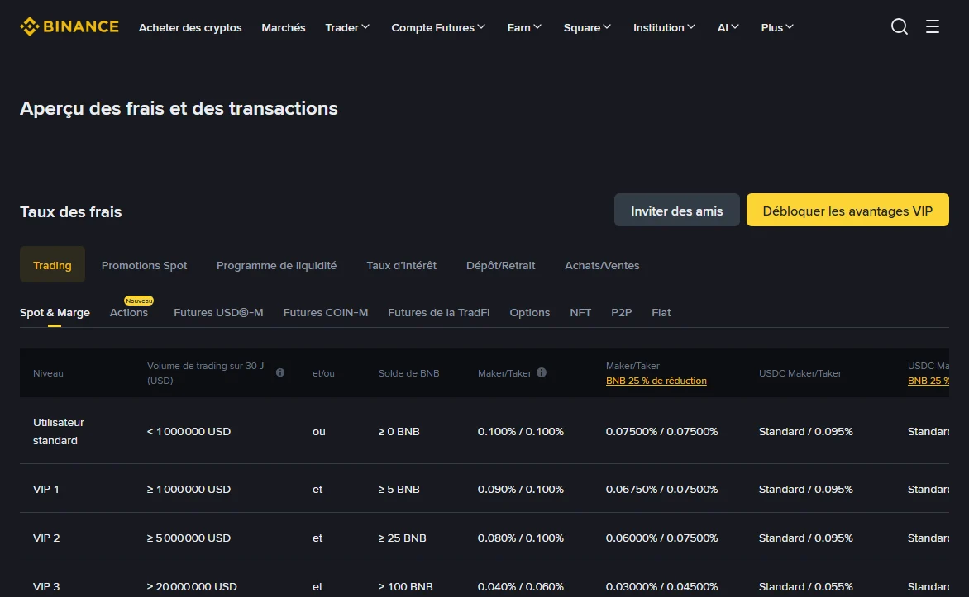The height and width of the screenshot is (597, 969).
Task: Select the NFT sub-tab
Action: [x=580, y=312]
